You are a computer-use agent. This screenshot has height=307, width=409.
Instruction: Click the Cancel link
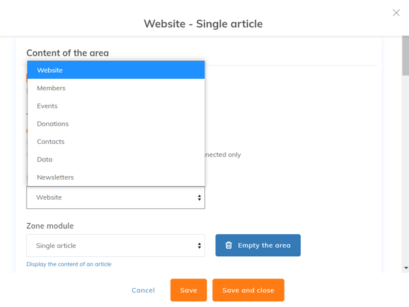tap(143, 290)
